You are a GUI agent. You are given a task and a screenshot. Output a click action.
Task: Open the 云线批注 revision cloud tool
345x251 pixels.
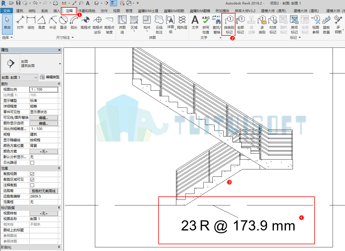tap(159, 25)
